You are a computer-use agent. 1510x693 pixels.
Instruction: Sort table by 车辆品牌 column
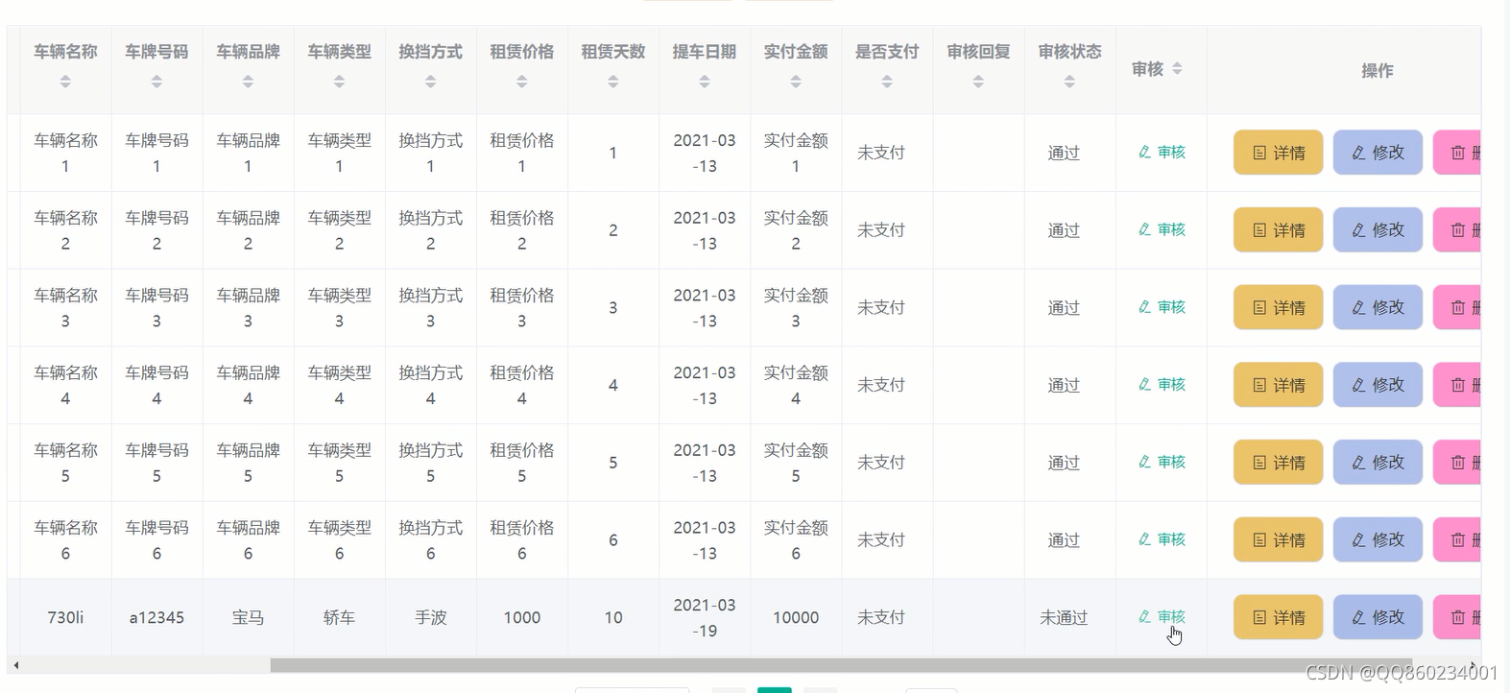pos(248,82)
